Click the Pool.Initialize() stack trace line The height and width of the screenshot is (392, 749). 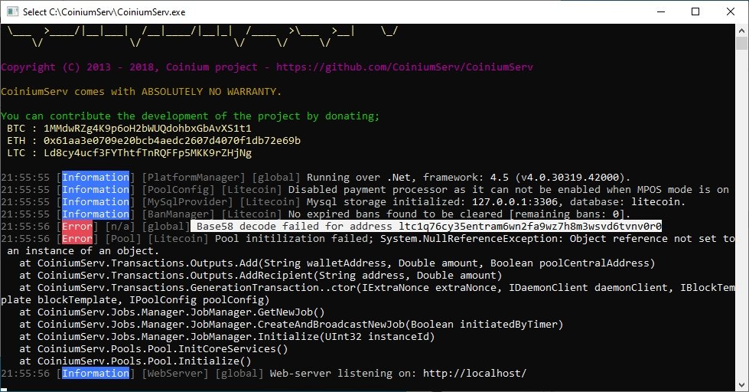coord(135,361)
